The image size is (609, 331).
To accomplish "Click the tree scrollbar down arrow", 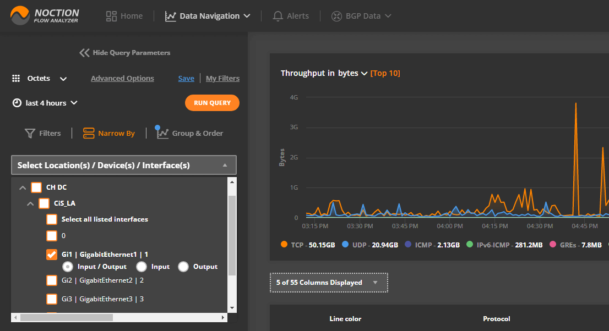I will pos(232,308).
